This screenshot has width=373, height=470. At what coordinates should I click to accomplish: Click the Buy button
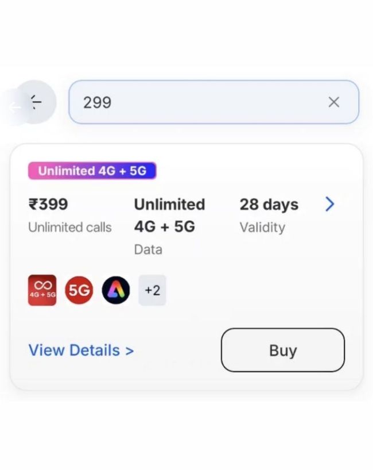coord(283,350)
